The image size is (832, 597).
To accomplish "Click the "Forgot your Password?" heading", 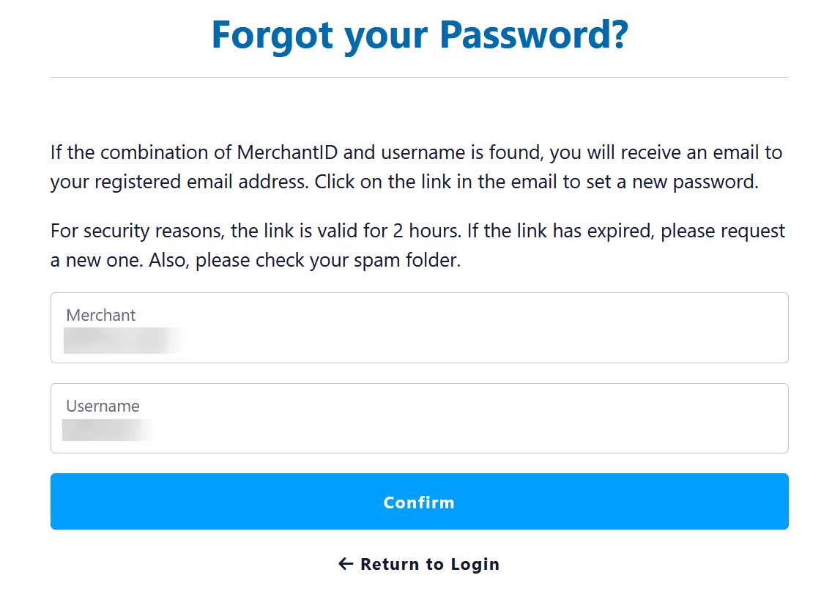I will pyautogui.click(x=419, y=34).
